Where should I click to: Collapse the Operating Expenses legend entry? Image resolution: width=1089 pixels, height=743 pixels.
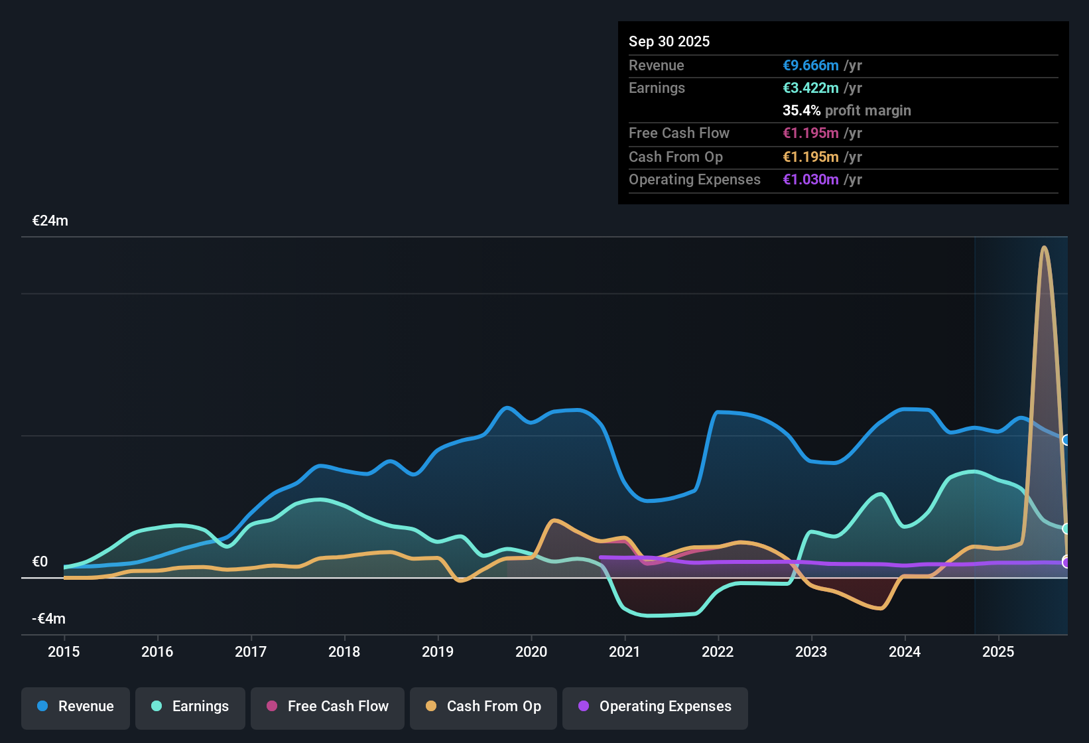point(655,707)
